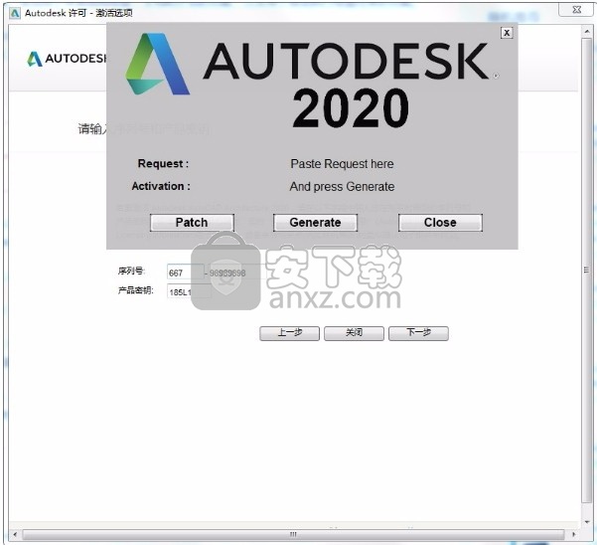The image size is (597, 545).
Task: Click the vertical scrollbar down arrow
Action: point(587,522)
